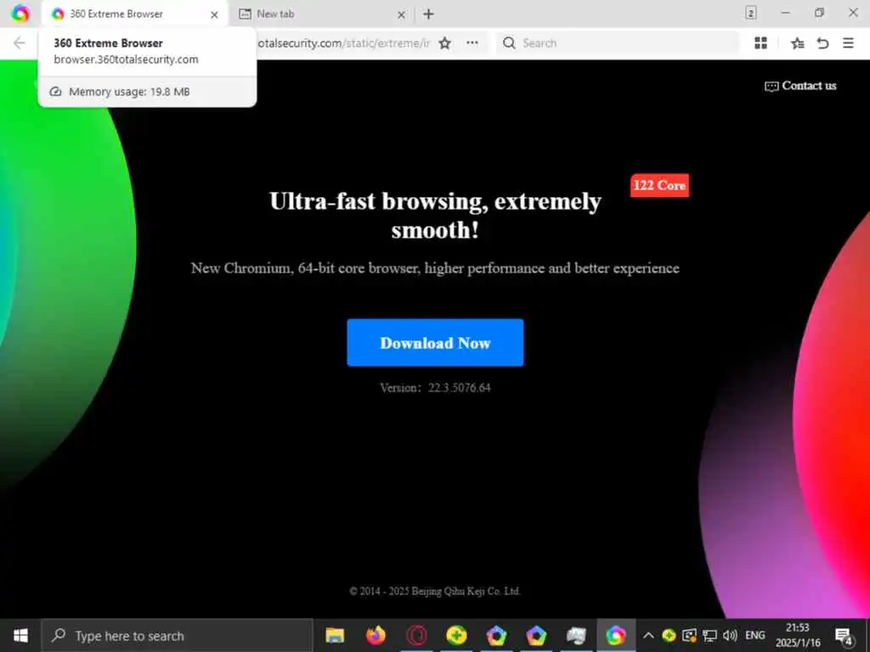Open the gray installer icon in taskbar

(x=576, y=635)
